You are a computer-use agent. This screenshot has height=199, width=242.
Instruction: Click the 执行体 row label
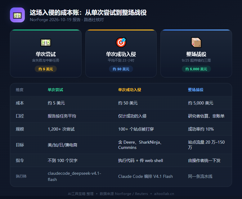[21, 176]
